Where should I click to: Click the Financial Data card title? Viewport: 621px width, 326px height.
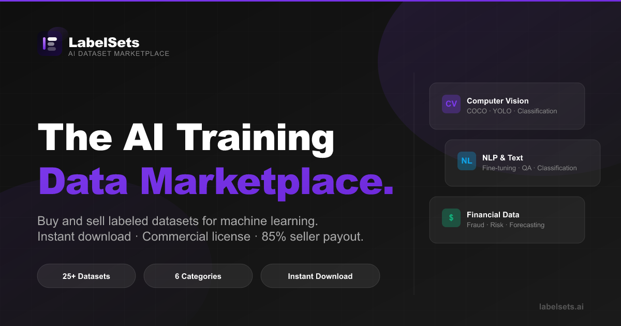(x=493, y=215)
